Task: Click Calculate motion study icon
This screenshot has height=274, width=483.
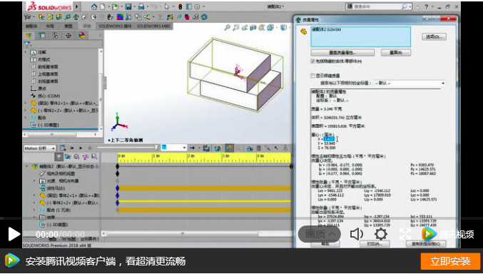Action: (63, 148)
